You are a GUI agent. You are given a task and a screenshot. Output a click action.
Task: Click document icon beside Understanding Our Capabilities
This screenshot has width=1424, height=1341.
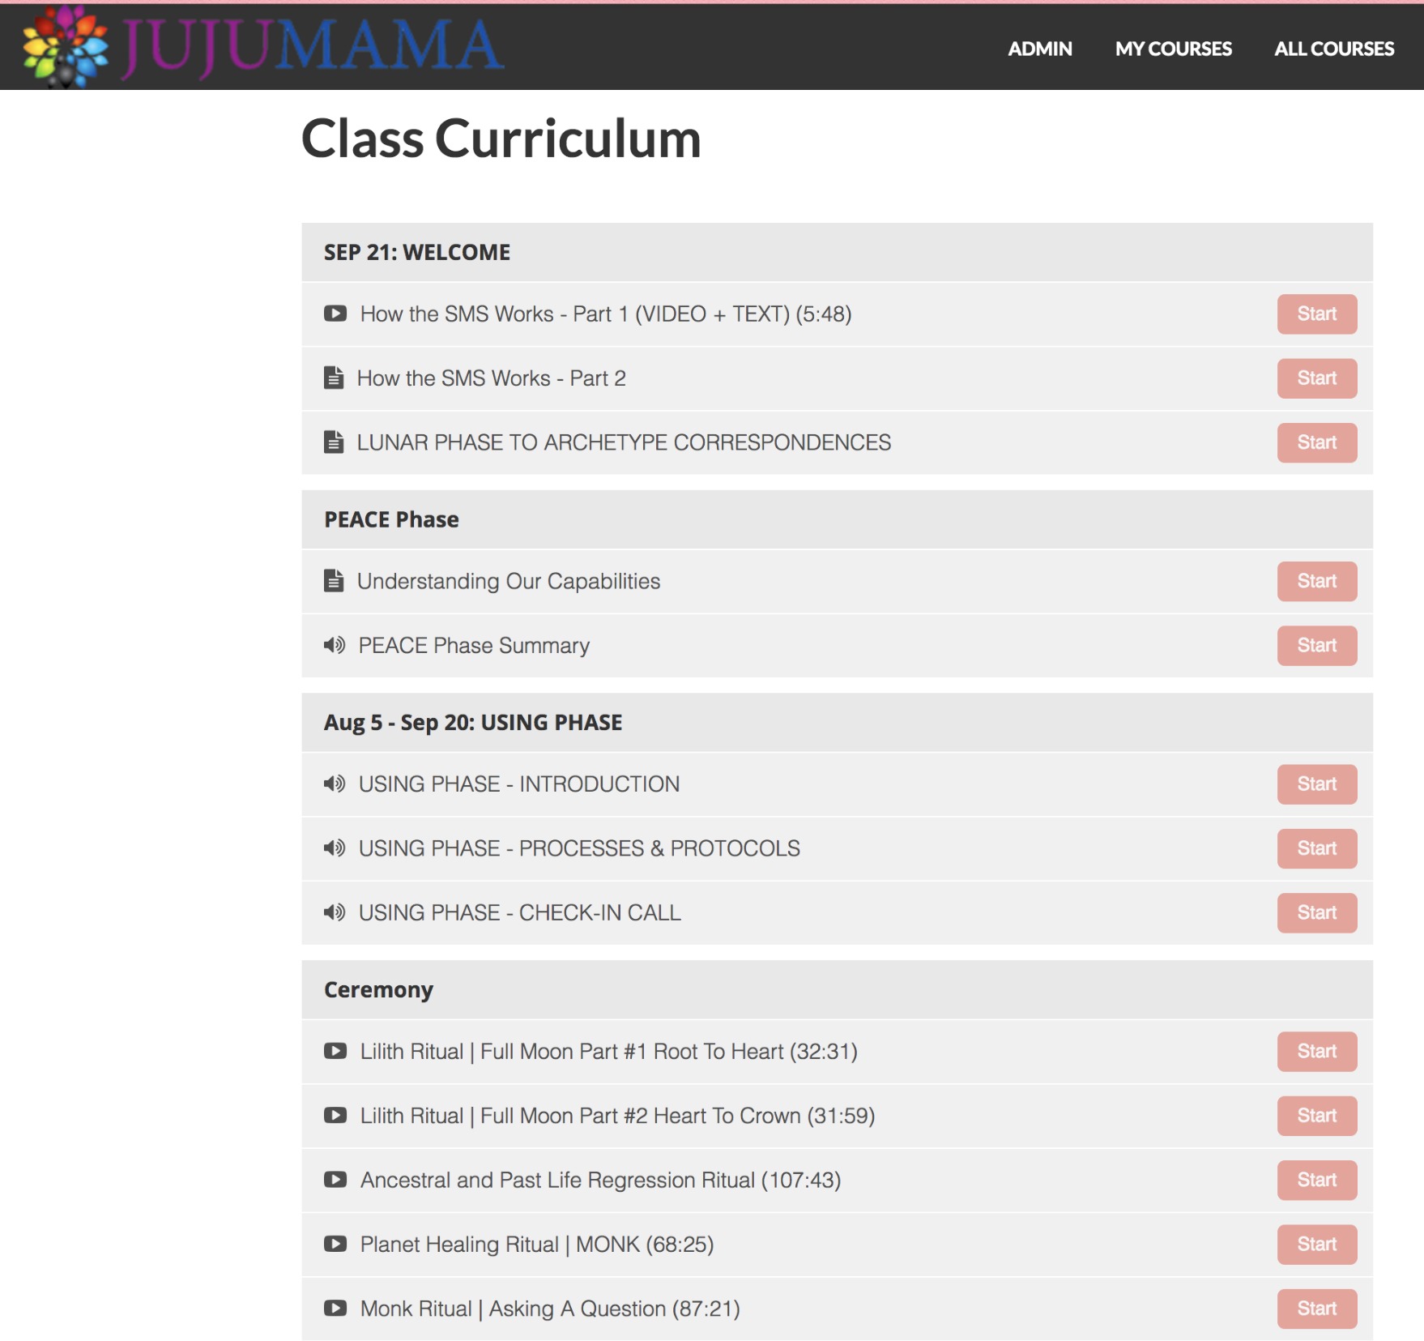pos(334,580)
